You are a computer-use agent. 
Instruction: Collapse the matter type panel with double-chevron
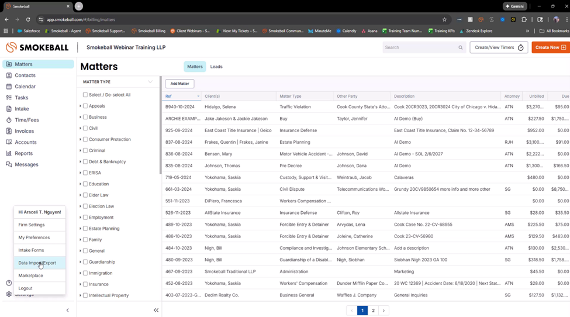pos(156,310)
